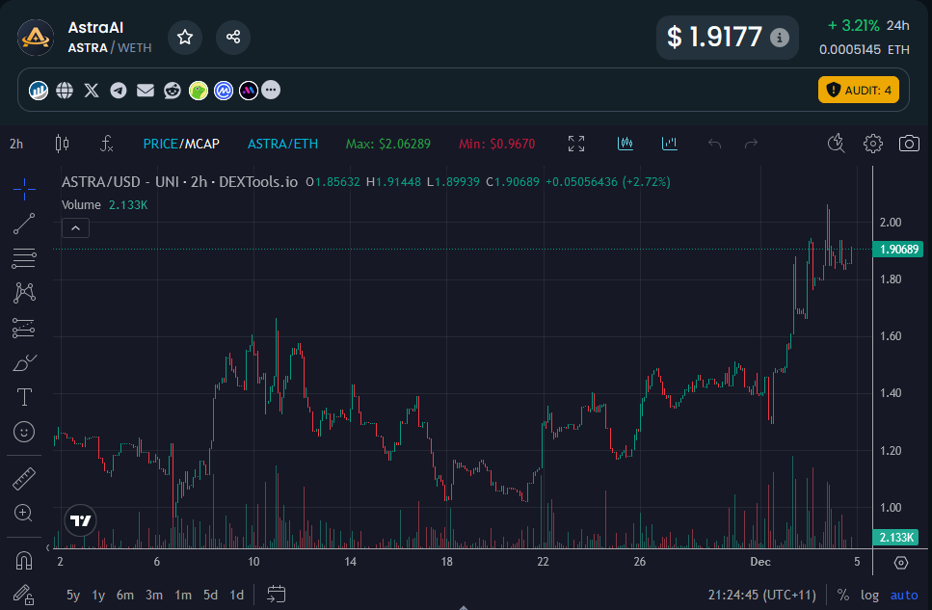Screen dimensions: 932x610
Task: Toggle log scale mode
Action: point(869,596)
